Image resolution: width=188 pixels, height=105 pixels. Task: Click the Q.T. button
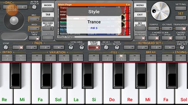(x=48, y=38)
